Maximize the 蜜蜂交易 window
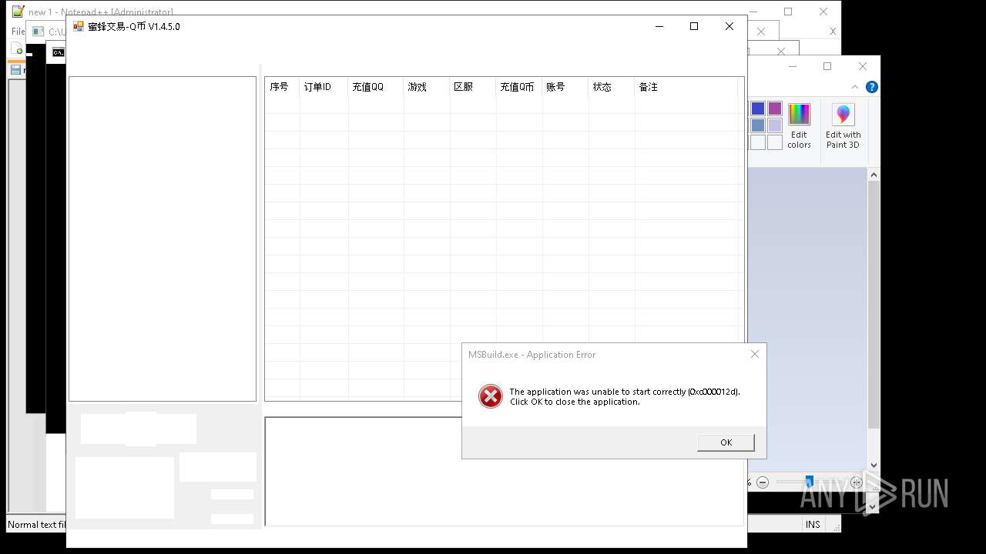The image size is (986, 554). pos(694,26)
